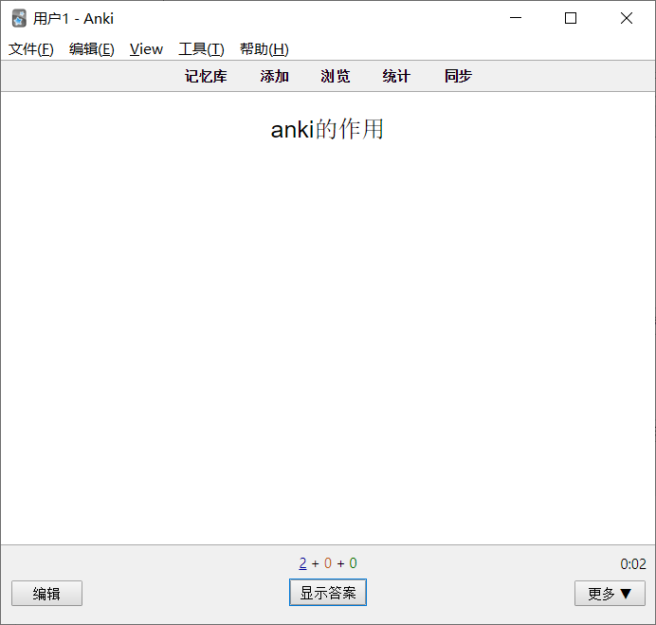Click the Anki app icon in title bar
Image resolution: width=656 pixels, height=625 pixels.
tap(19, 18)
